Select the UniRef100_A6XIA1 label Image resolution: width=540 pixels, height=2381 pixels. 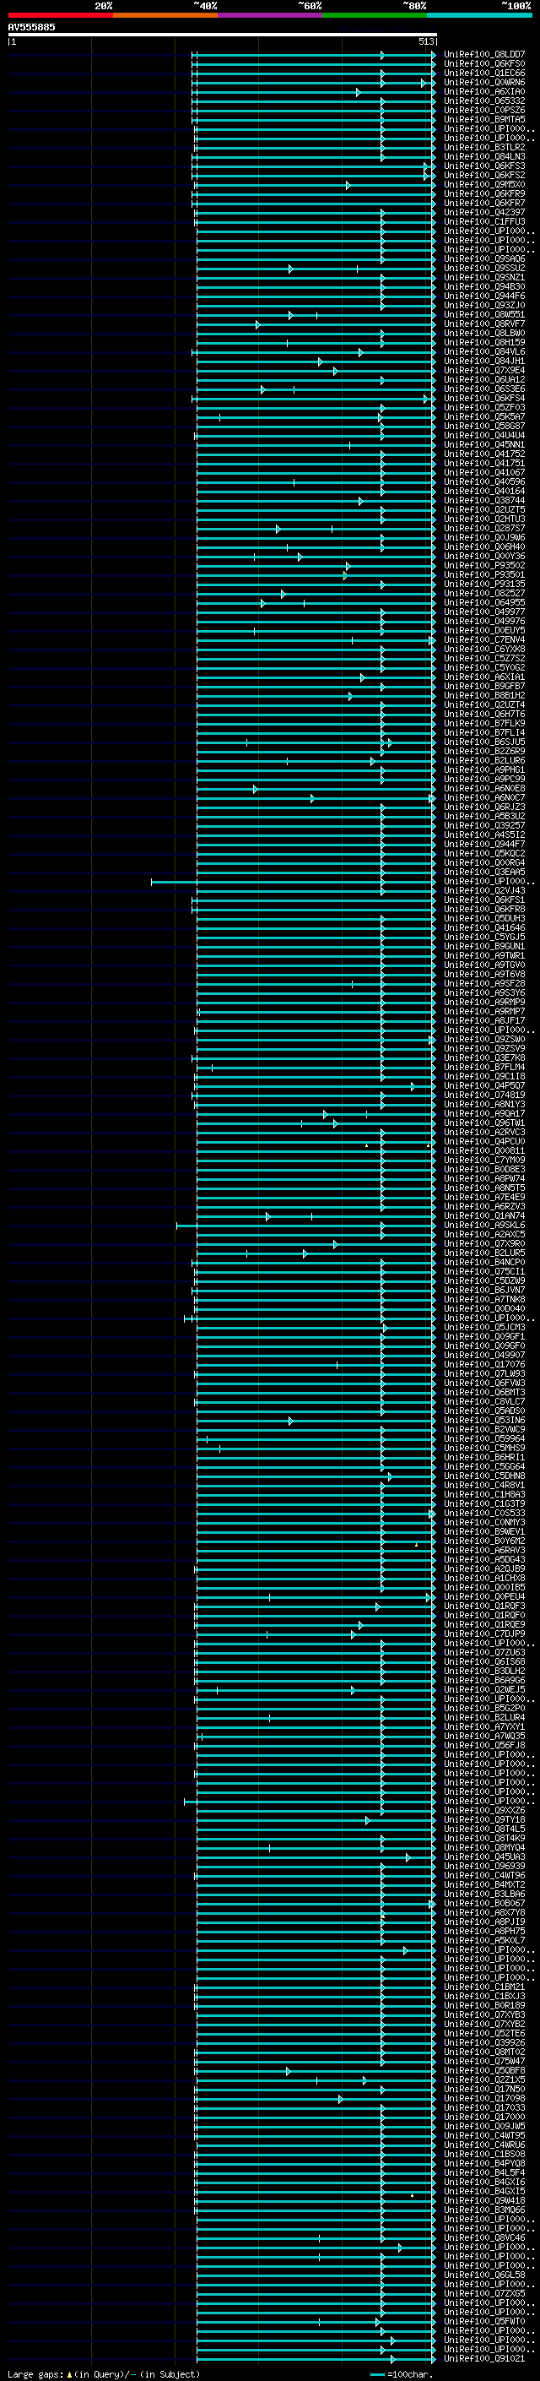coord(484,677)
